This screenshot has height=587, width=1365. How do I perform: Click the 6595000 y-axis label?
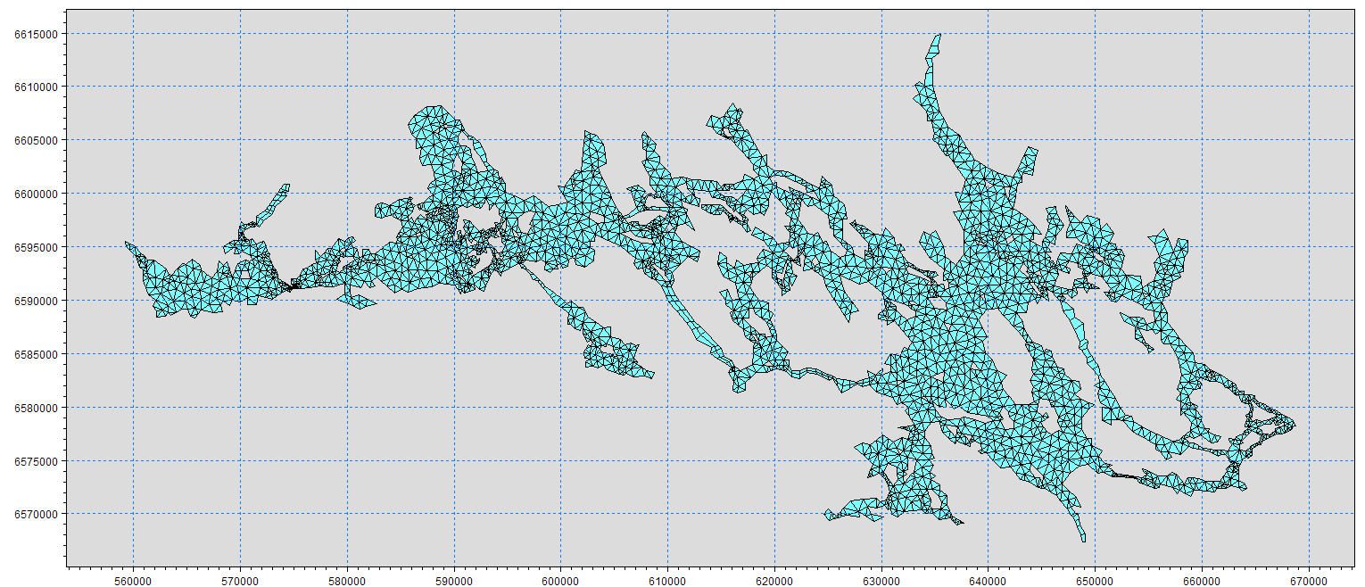click(x=35, y=248)
